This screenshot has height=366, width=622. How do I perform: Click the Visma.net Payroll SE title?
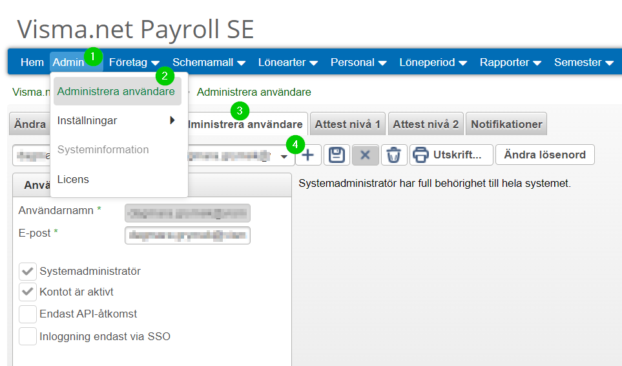pos(135,29)
